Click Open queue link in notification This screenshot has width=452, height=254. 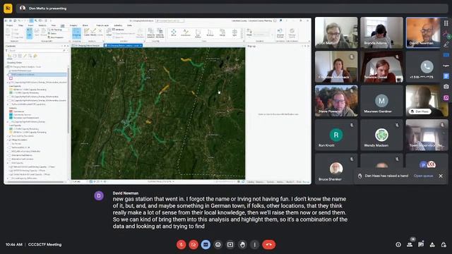coord(423,176)
